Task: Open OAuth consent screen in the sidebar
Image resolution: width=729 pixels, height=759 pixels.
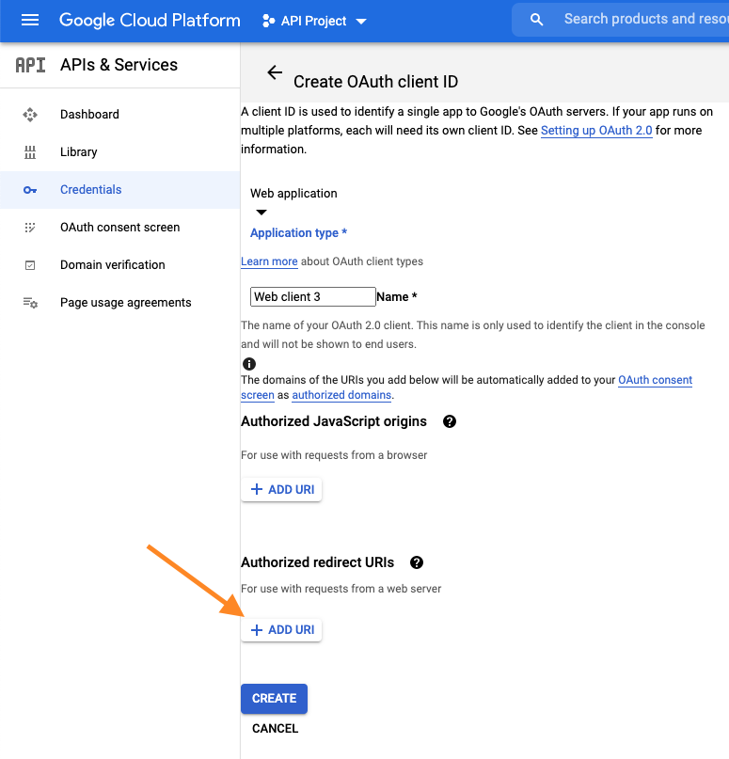Action: click(x=120, y=228)
